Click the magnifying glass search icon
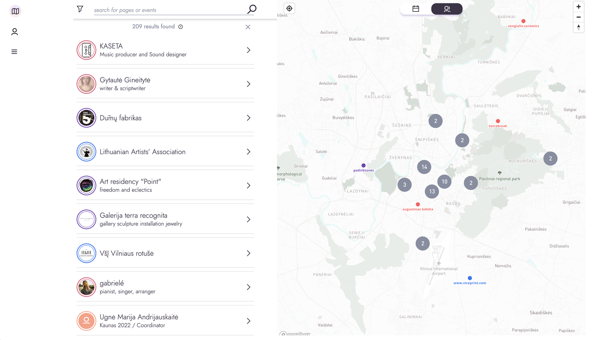Viewport: 609px width, 340px height. click(252, 9)
